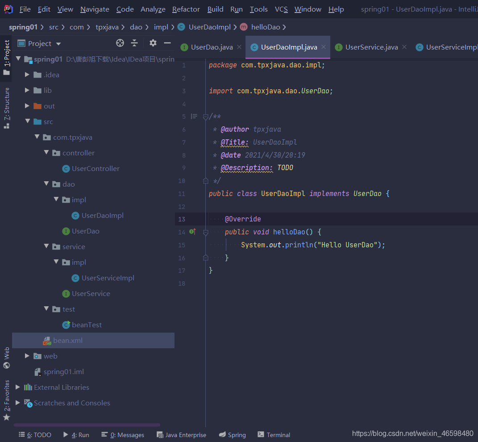Fold the helloDao method at line 14

click(x=205, y=233)
